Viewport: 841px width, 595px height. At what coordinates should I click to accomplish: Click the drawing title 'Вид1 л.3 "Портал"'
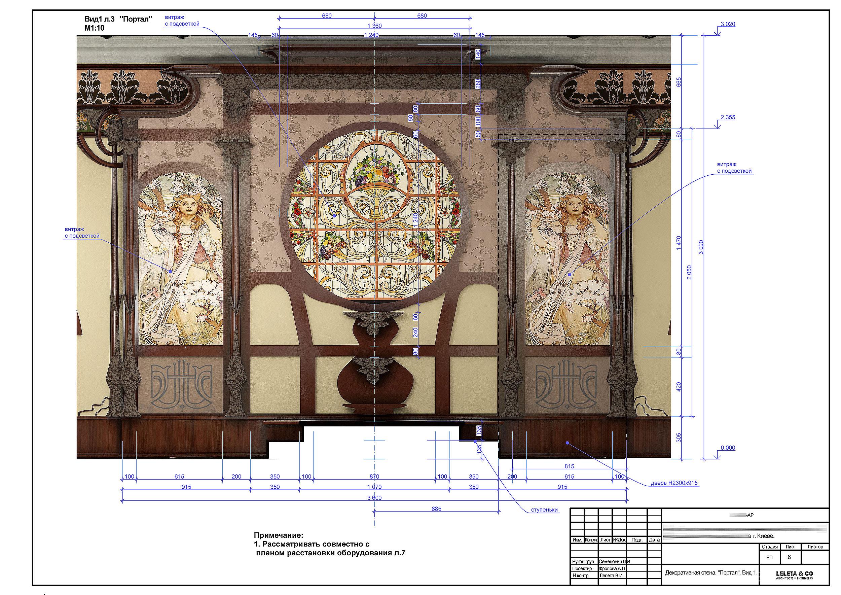pos(118,20)
